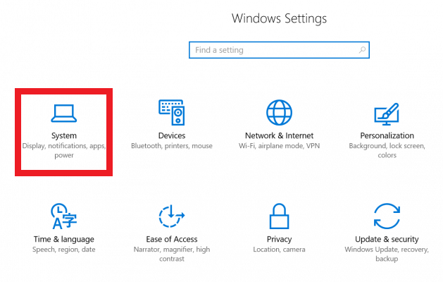Choose the Personalization label
This screenshot has width=443, height=282.
point(387,135)
